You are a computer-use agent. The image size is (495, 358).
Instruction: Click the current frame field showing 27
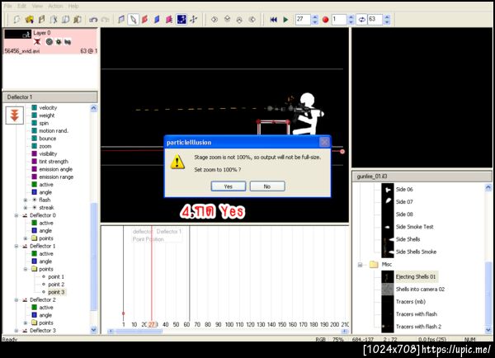[x=303, y=20]
